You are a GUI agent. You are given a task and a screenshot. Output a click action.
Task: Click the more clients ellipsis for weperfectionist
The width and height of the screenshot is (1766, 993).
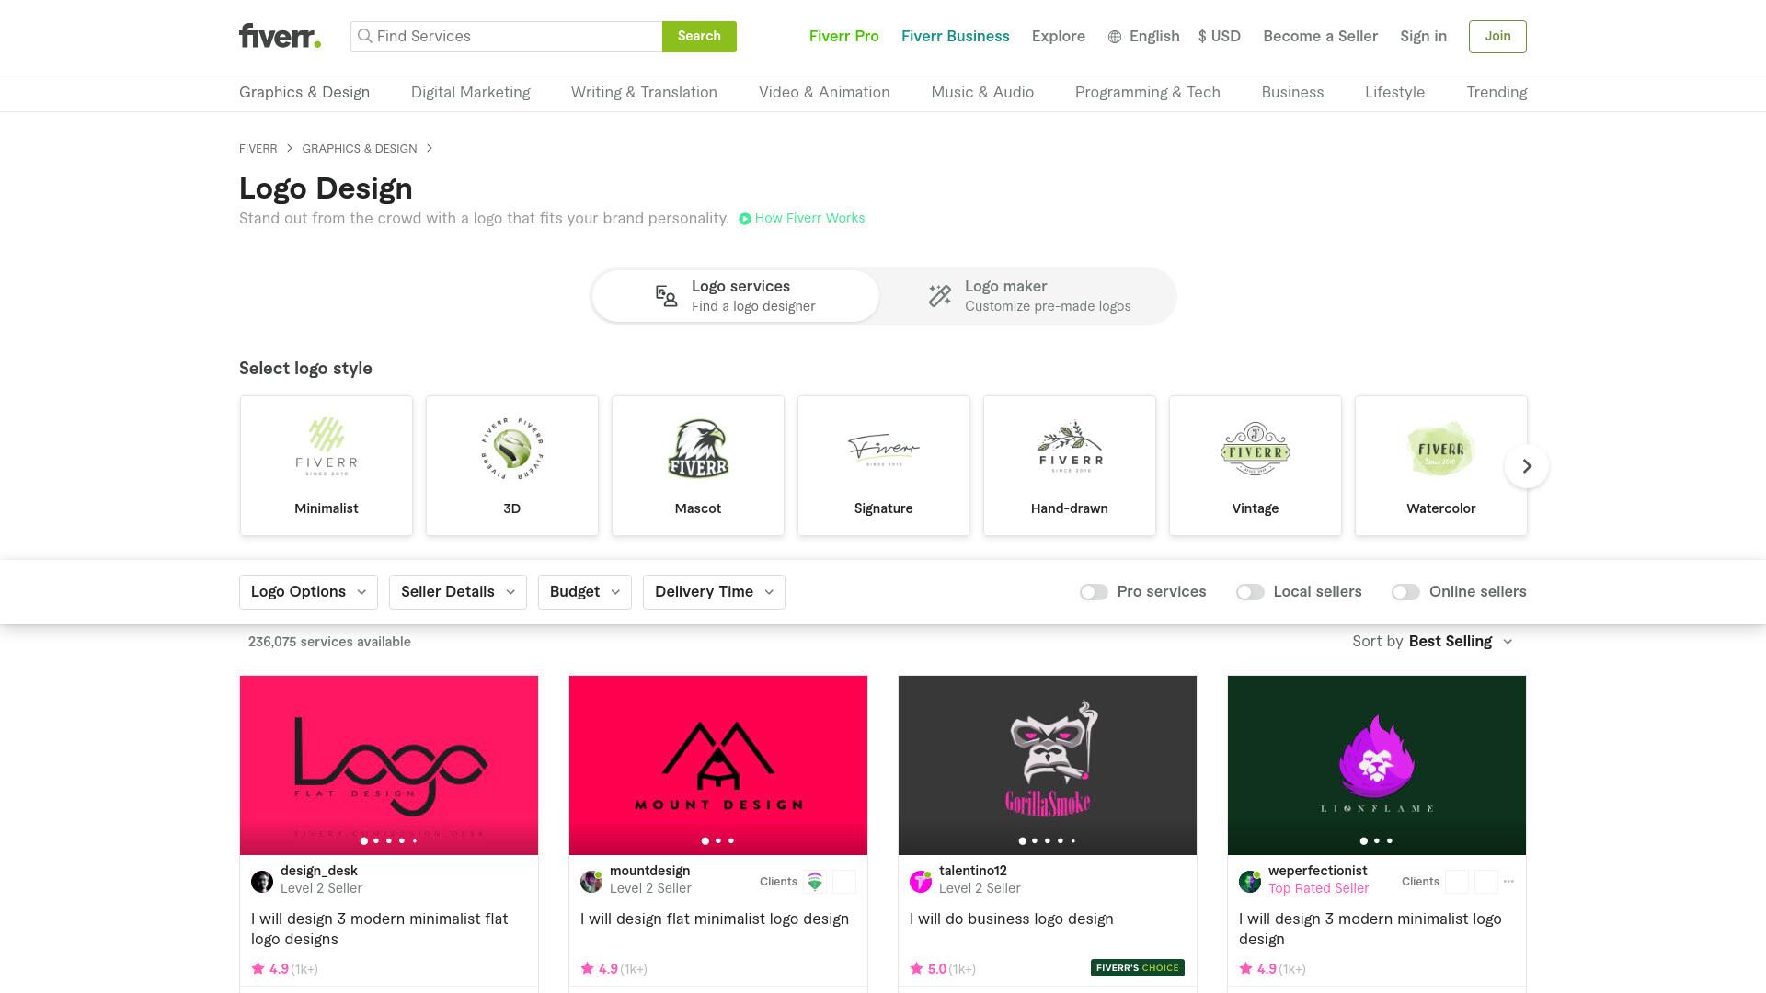pyautogui.click(x=1508, y=882)
